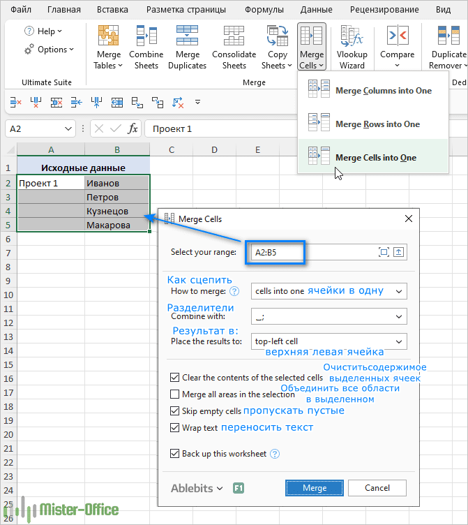The image size is (468, 525).
Task: Start Consolidate Sheets tool
Action: pos(234,47)
